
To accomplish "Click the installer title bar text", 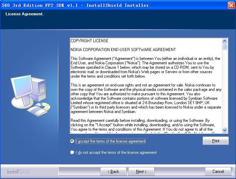I will pos(75,5).
